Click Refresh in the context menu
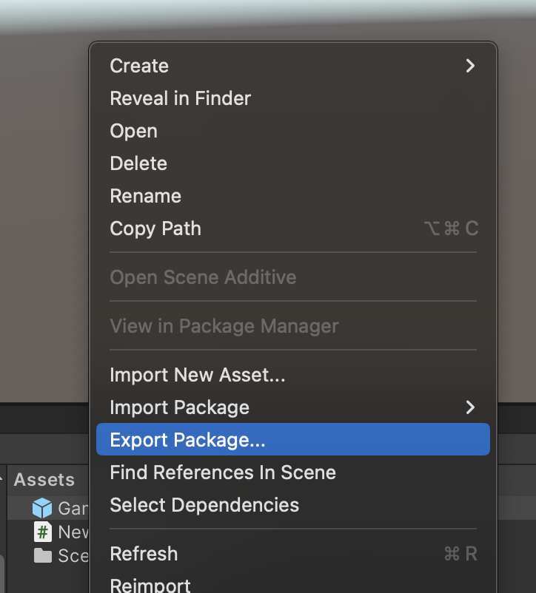Image resolution: width=536 pixels, height=593 pixels. pyautogui.click(x=144, y=554)
